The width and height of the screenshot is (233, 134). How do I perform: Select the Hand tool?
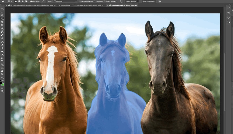(2, 71)
